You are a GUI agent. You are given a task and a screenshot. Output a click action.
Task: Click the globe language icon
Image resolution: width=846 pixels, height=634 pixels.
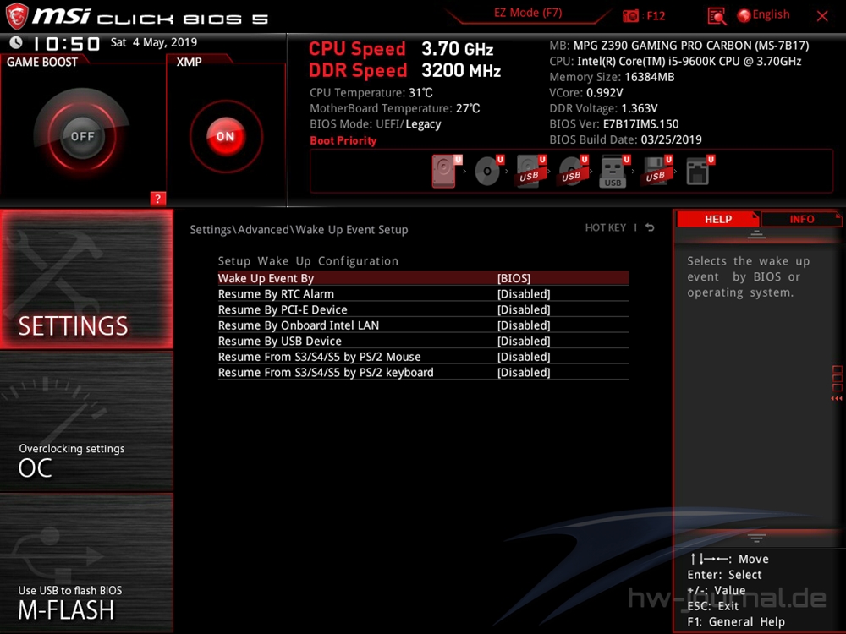744,15
